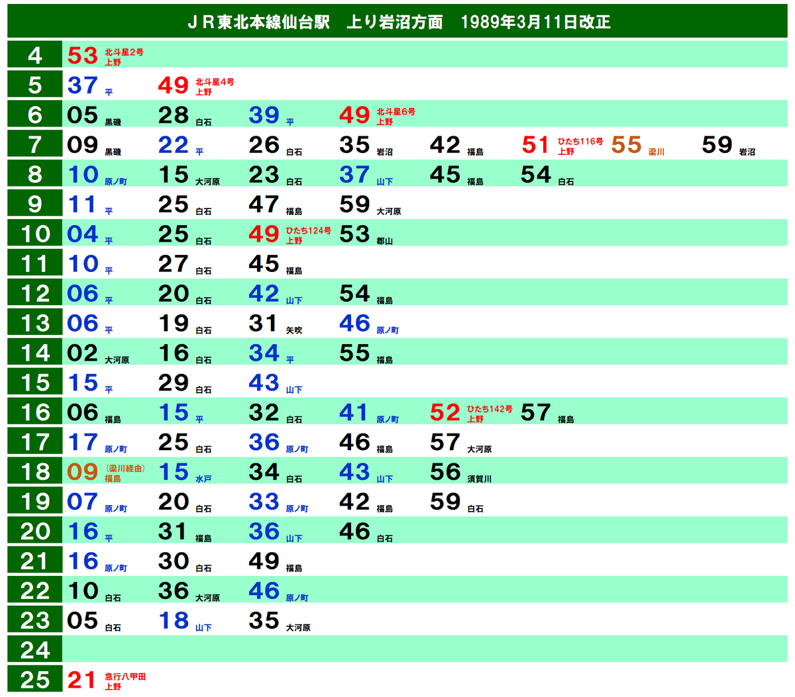
Task: Click the hour 18 row header
Action: [x=35, y=472]
